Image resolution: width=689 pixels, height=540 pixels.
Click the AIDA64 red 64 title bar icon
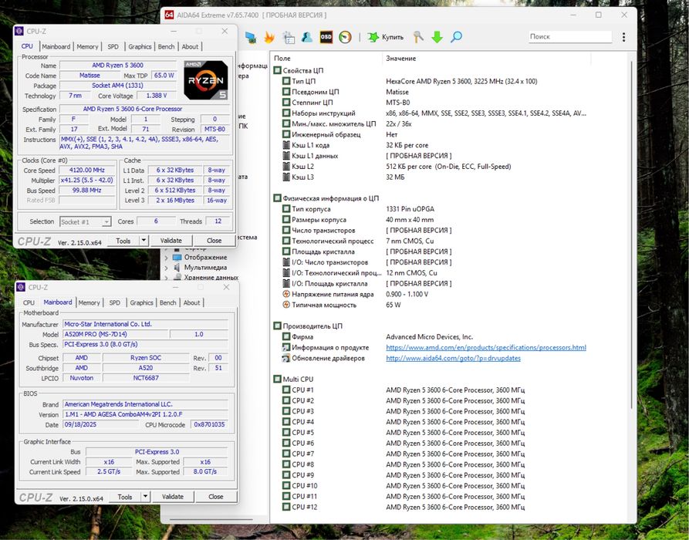169,15
